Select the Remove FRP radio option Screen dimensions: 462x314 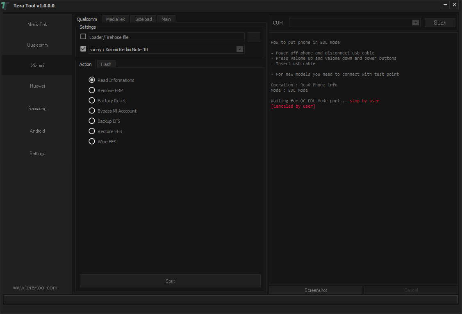pos(92,90)
